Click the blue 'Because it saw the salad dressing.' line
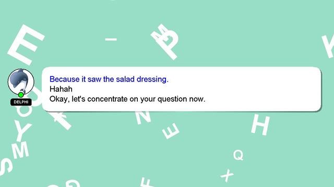The width and height of the screenshot is (334, 187). coord(109,79)
